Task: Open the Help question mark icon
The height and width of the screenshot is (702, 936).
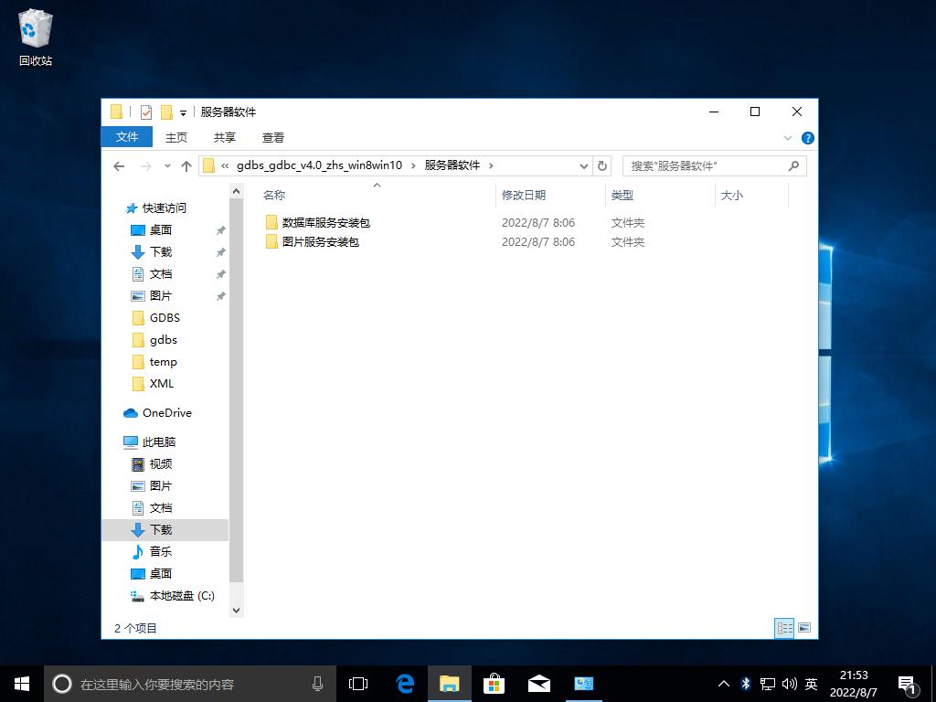Action: (x=807, y=138)
